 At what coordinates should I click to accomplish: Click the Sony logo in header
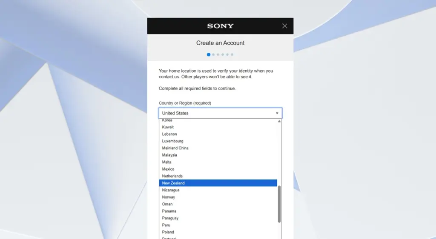pos(220,26)
